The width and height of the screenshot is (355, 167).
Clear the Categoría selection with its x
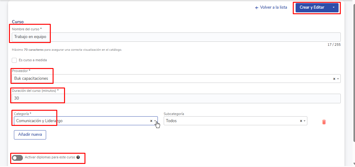(151, 121)
